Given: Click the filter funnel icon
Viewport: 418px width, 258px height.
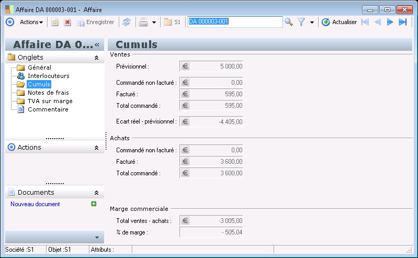Looking at the screenshot, I should click(x=301, y=22).
